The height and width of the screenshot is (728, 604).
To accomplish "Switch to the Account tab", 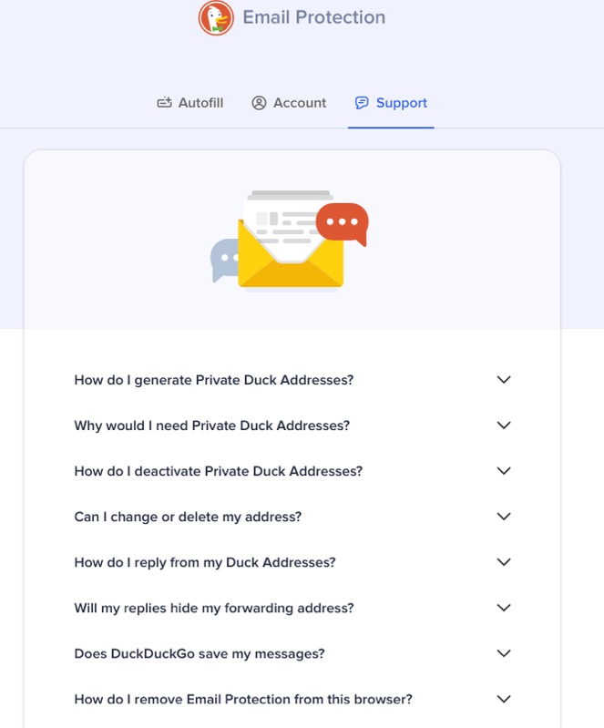I will [299, 103].
